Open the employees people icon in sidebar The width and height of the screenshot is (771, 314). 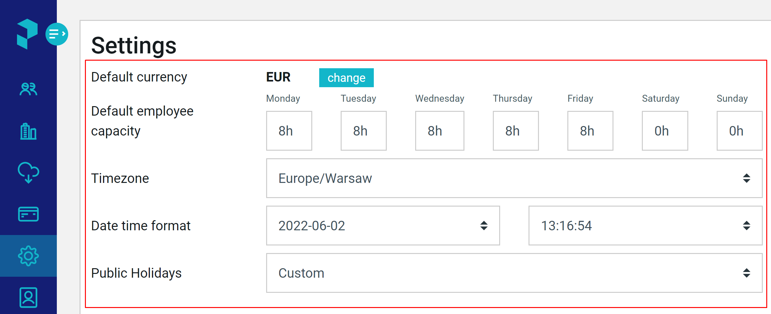28,89
